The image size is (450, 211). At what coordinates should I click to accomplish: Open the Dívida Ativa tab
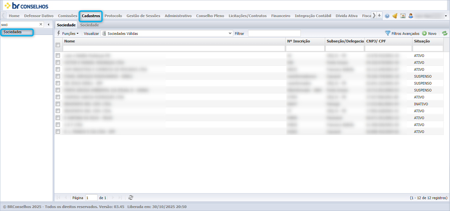347,16
